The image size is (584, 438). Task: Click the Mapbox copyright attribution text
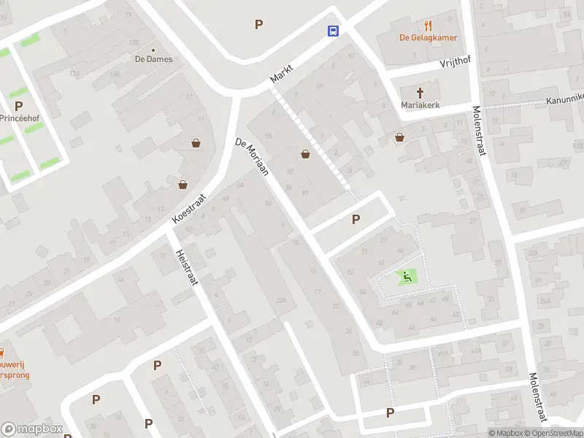[507, 433]
